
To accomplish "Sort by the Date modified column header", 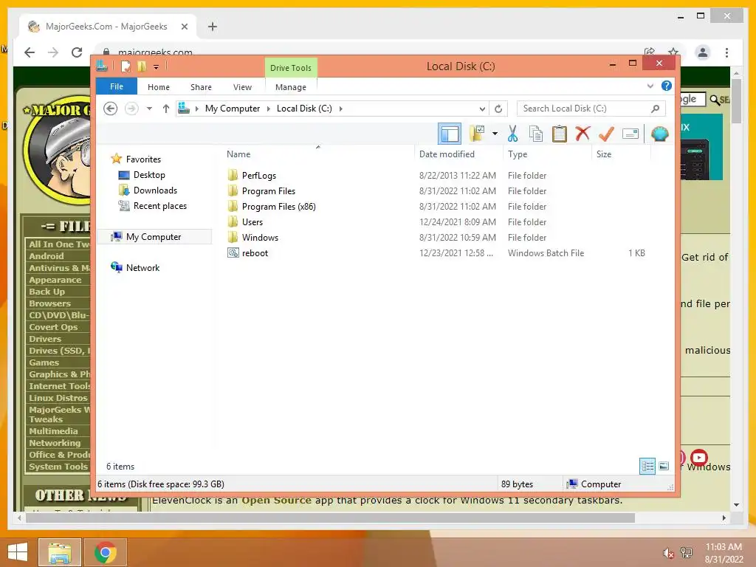I will [458, 154].
